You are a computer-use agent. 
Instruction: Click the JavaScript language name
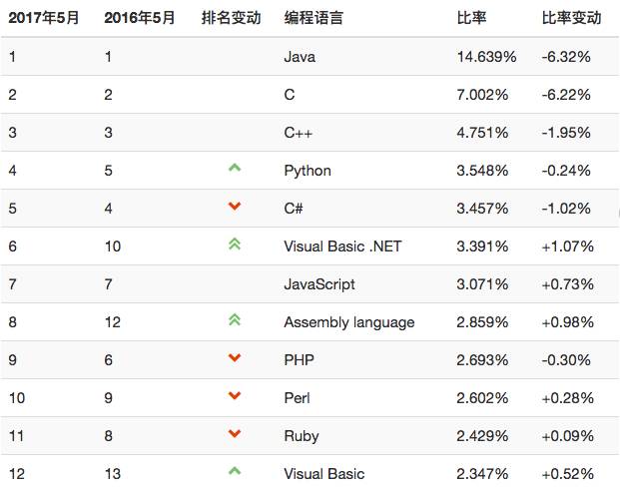pyautogui.click(x=319, y=284)
